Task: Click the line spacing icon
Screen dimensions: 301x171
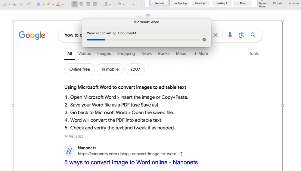Action: point(105,4)
